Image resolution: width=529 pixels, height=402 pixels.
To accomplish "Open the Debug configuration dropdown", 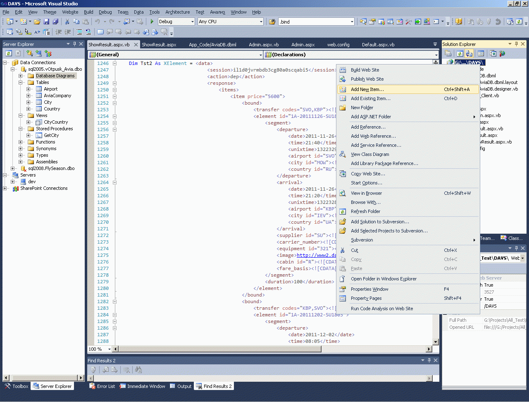I will pyautogui.click(x=192, y=22).
